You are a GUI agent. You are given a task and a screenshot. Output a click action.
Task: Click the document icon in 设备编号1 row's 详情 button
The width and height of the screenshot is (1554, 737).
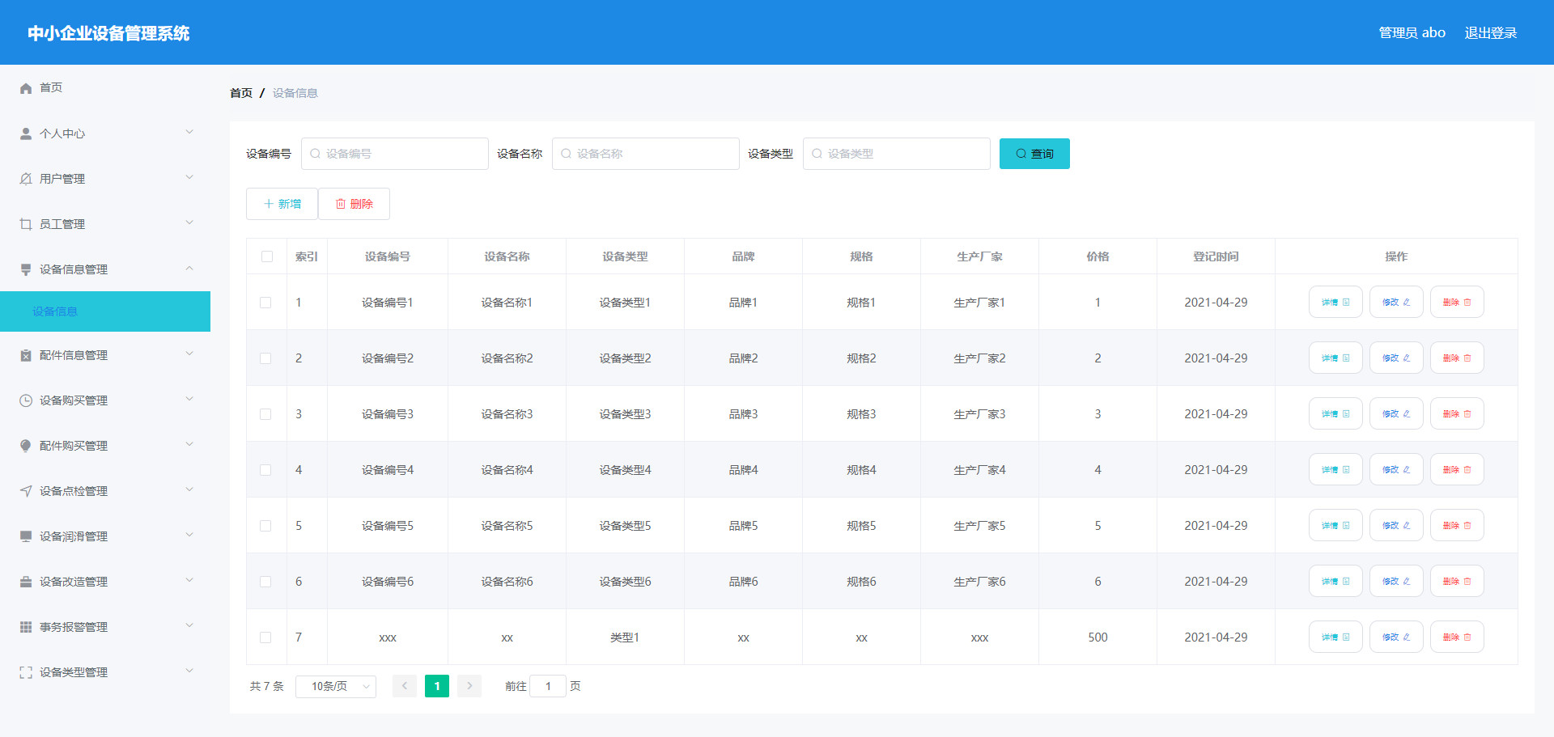coord(1346,303)
